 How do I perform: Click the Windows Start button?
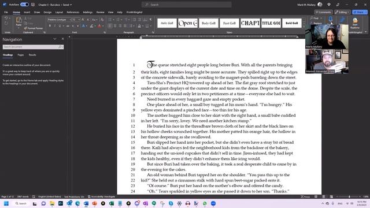(6, 203)
